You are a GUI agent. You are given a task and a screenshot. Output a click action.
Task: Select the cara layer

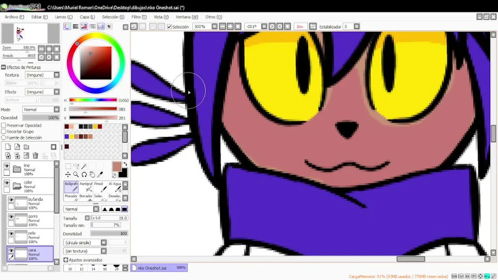(x=30, y=254)
